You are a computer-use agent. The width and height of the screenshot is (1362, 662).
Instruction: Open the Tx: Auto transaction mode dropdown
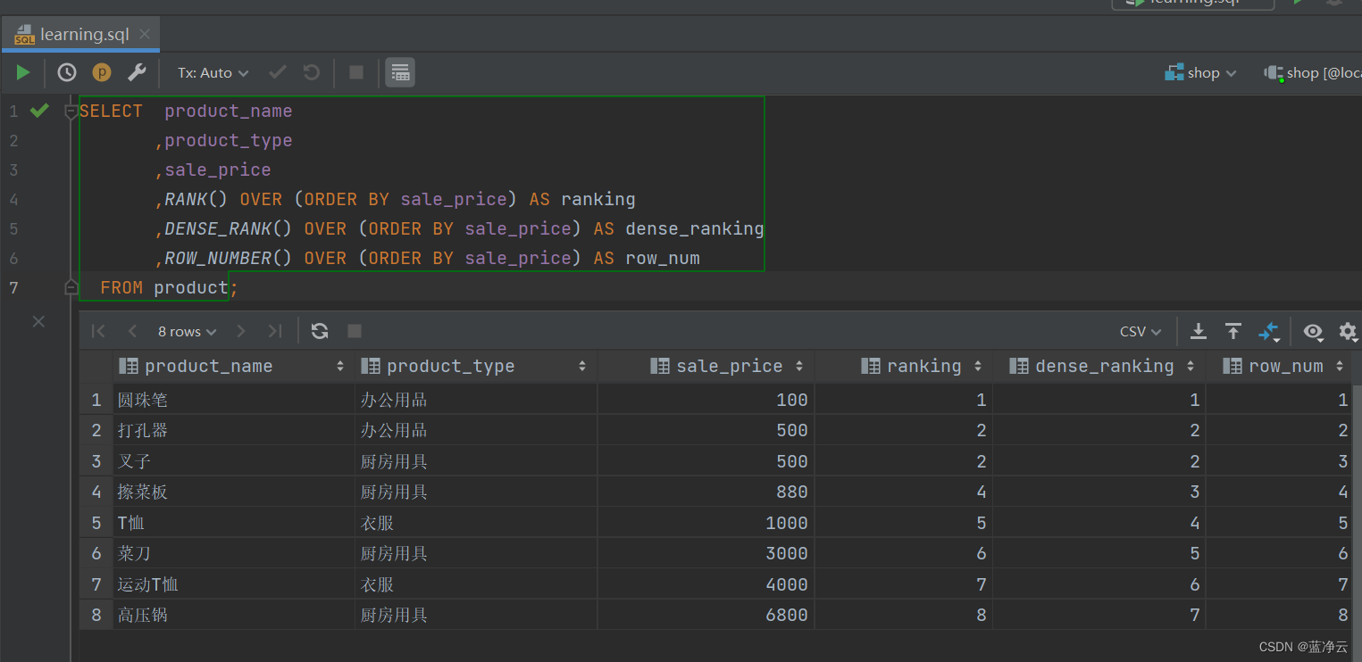pyautogui.click(x=212, y=72)
